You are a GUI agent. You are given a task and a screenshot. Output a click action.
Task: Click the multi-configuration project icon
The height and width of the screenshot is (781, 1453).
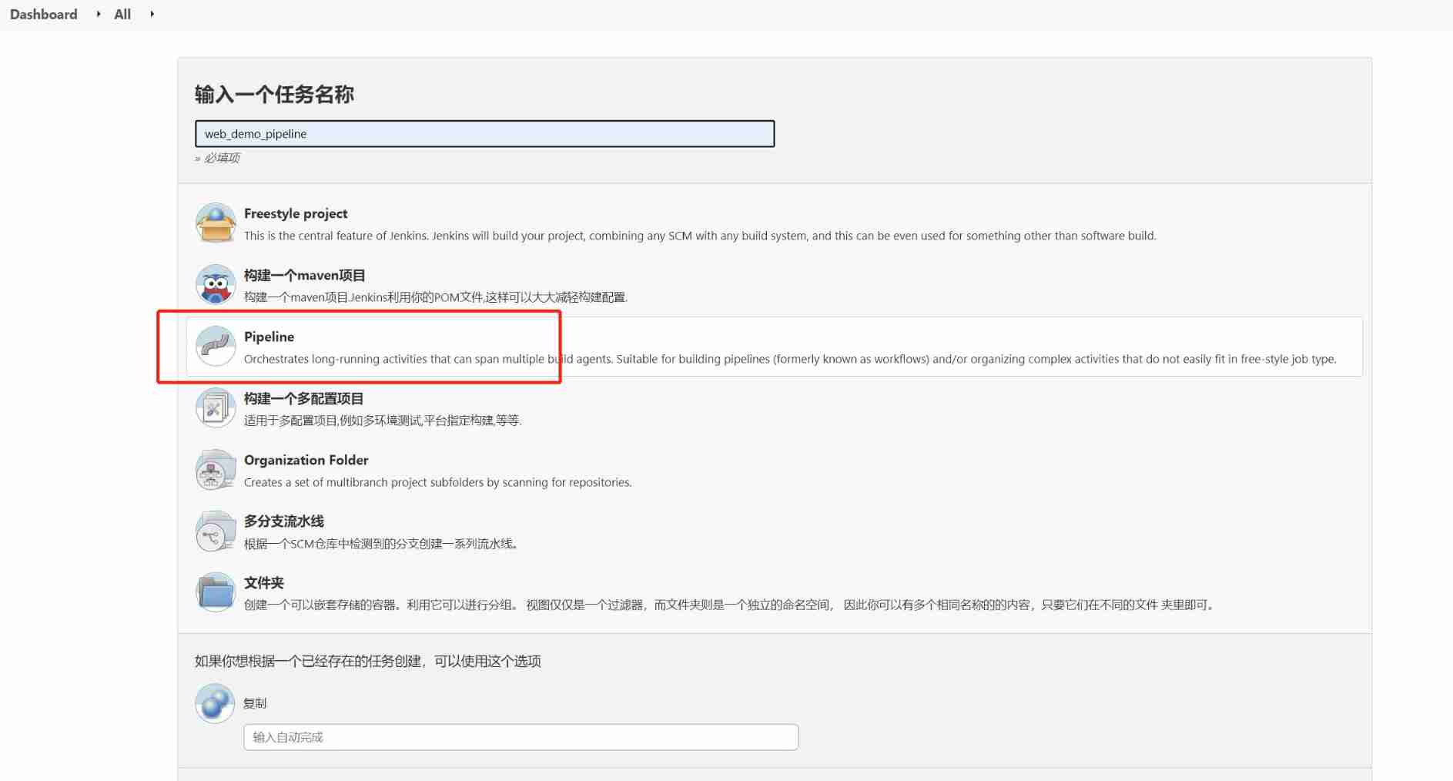216,408
